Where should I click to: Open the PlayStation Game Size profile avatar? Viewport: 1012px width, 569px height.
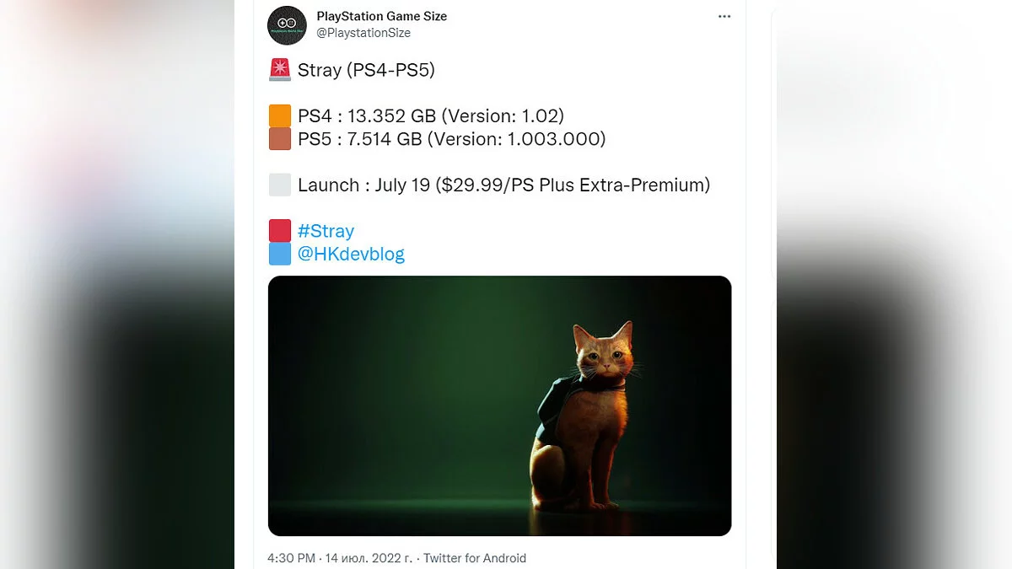[x=287, y=25]
